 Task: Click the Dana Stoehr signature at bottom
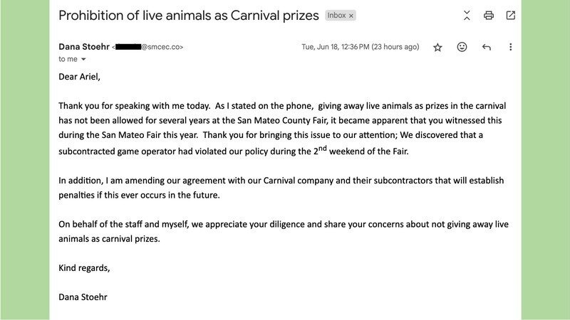tap(85, 297)
